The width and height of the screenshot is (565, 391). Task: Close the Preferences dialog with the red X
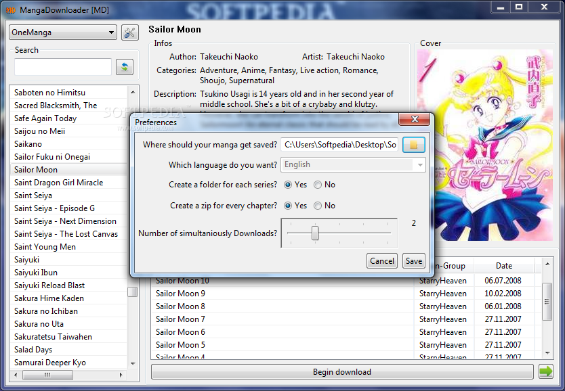(415, 119)
